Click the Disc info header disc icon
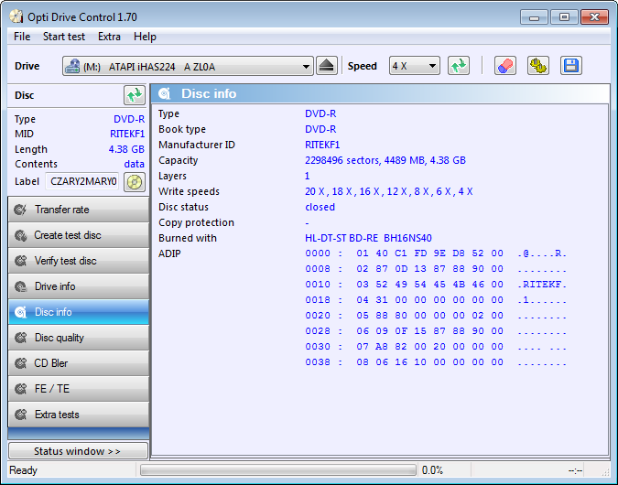The height and width of the screenshot is (485, 618). [165, 93]
